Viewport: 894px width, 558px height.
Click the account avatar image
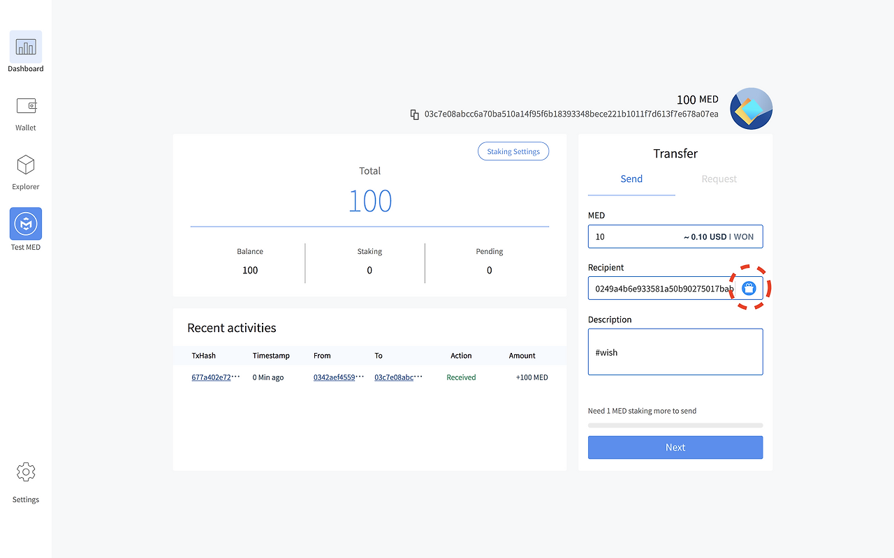point(751,109)
